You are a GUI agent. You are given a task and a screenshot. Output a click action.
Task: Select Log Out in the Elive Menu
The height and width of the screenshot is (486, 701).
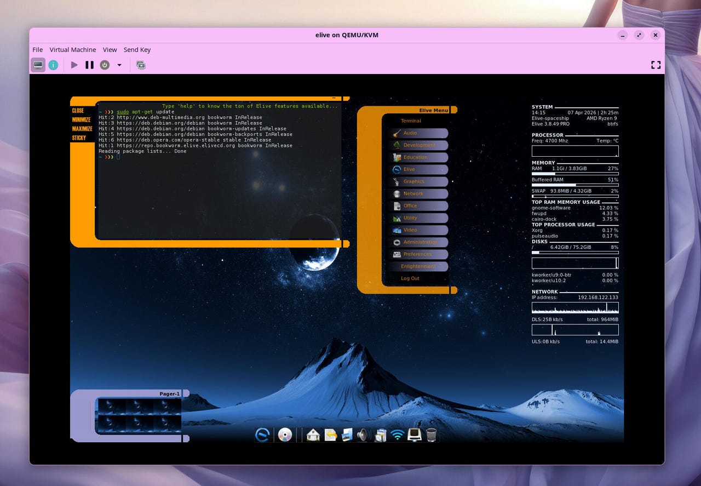click(410, 278)
